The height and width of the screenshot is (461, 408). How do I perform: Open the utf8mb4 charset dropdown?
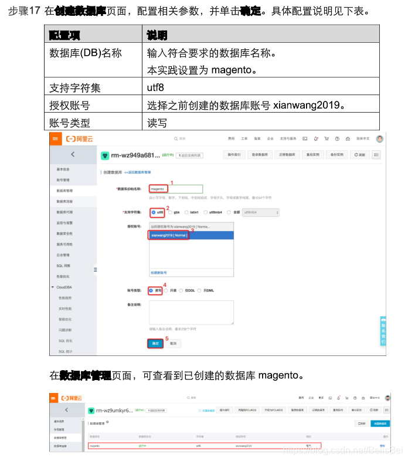pos(260,212)
